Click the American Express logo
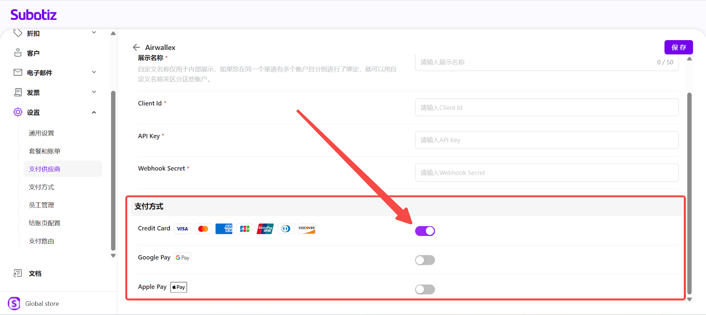 224,229
